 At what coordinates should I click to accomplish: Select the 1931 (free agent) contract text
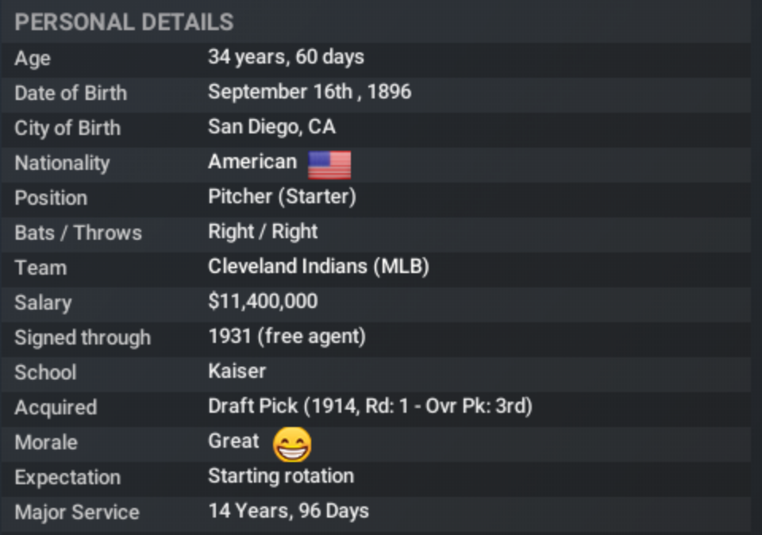tap(287, 337)
